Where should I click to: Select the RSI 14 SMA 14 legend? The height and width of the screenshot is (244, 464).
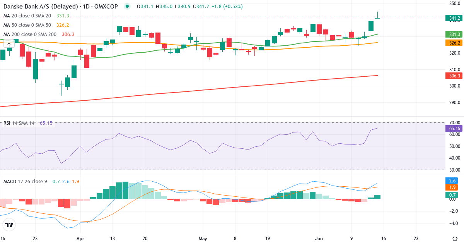[x=19, y=123]
